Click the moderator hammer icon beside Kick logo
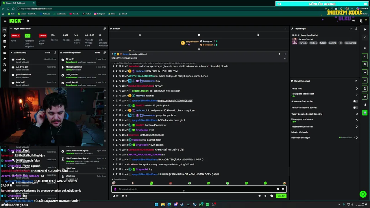Screen dimensions: 370x208 pyautogui.click(x=28, y=21)
